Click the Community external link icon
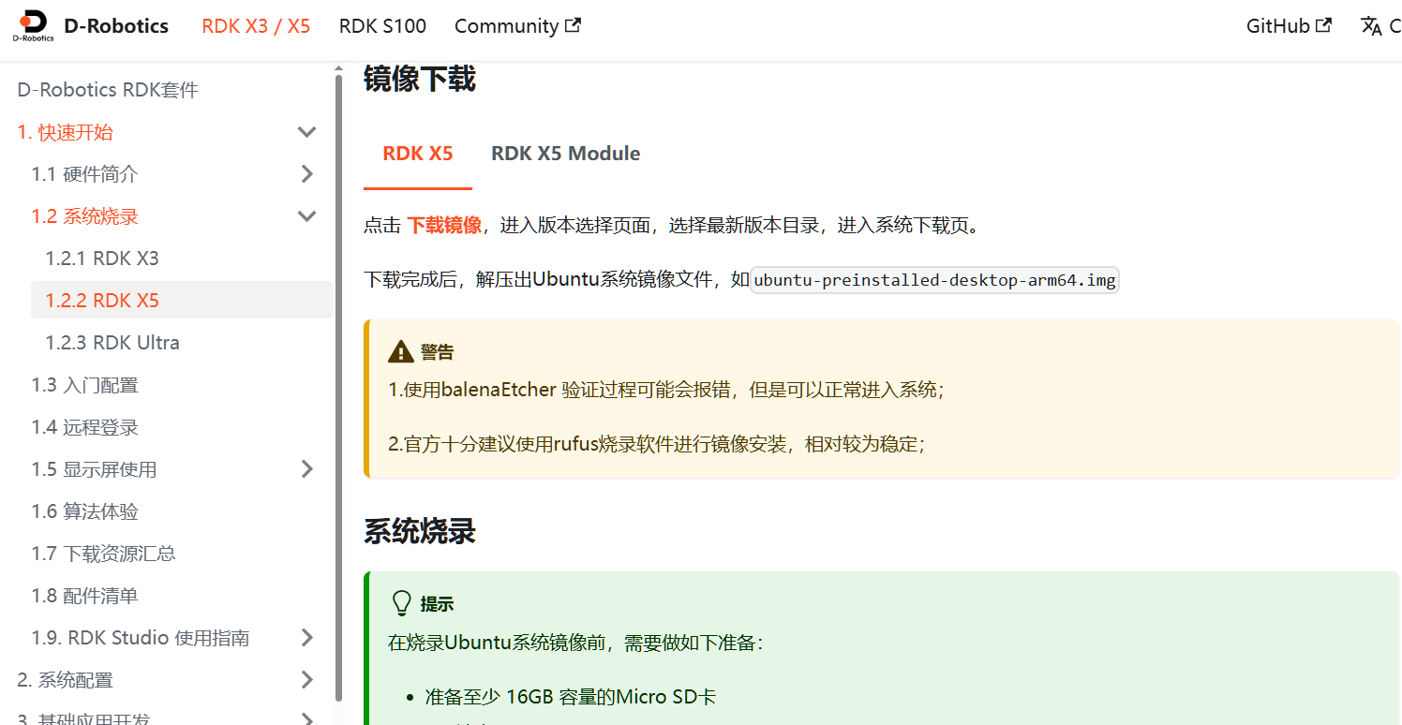This screenshot has height=725, width=1402. 573,25
